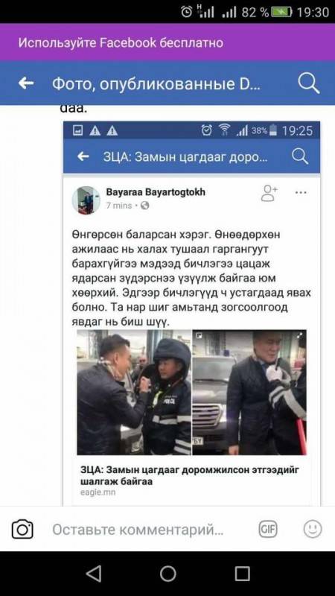335x596 pixels.
Task: Tap the Android back triangle button
Action: [94, 573]
